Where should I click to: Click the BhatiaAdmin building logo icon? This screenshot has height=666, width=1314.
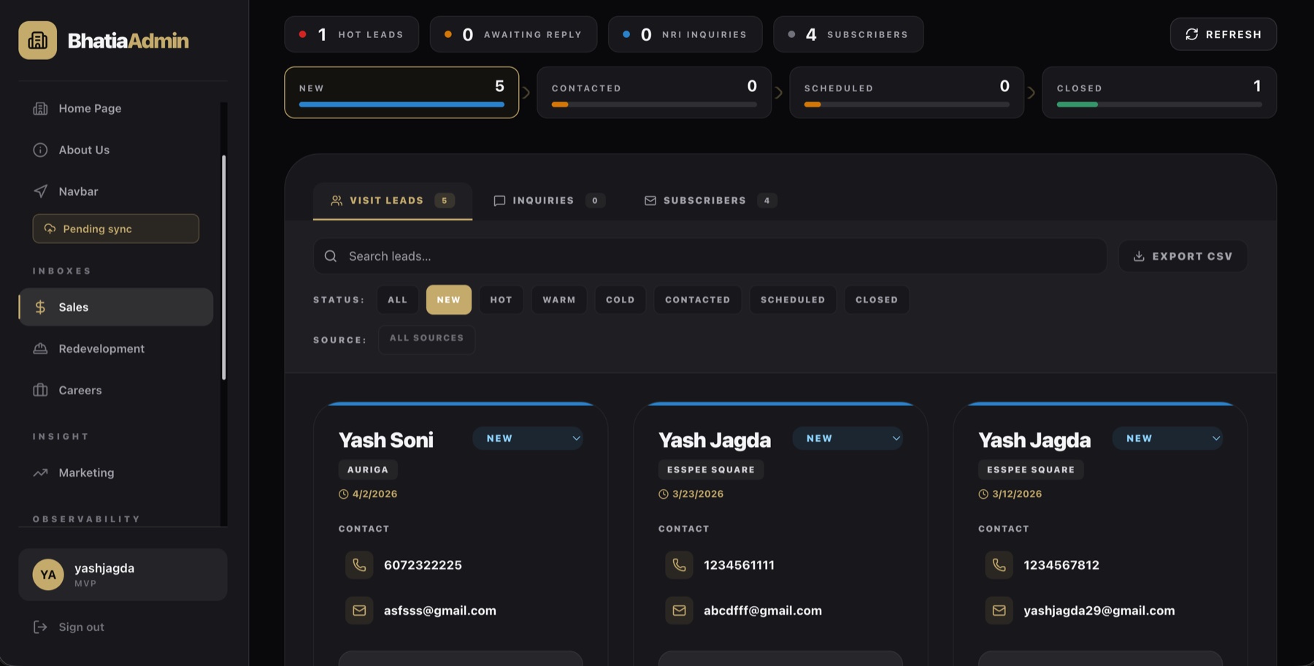[38, 40]
